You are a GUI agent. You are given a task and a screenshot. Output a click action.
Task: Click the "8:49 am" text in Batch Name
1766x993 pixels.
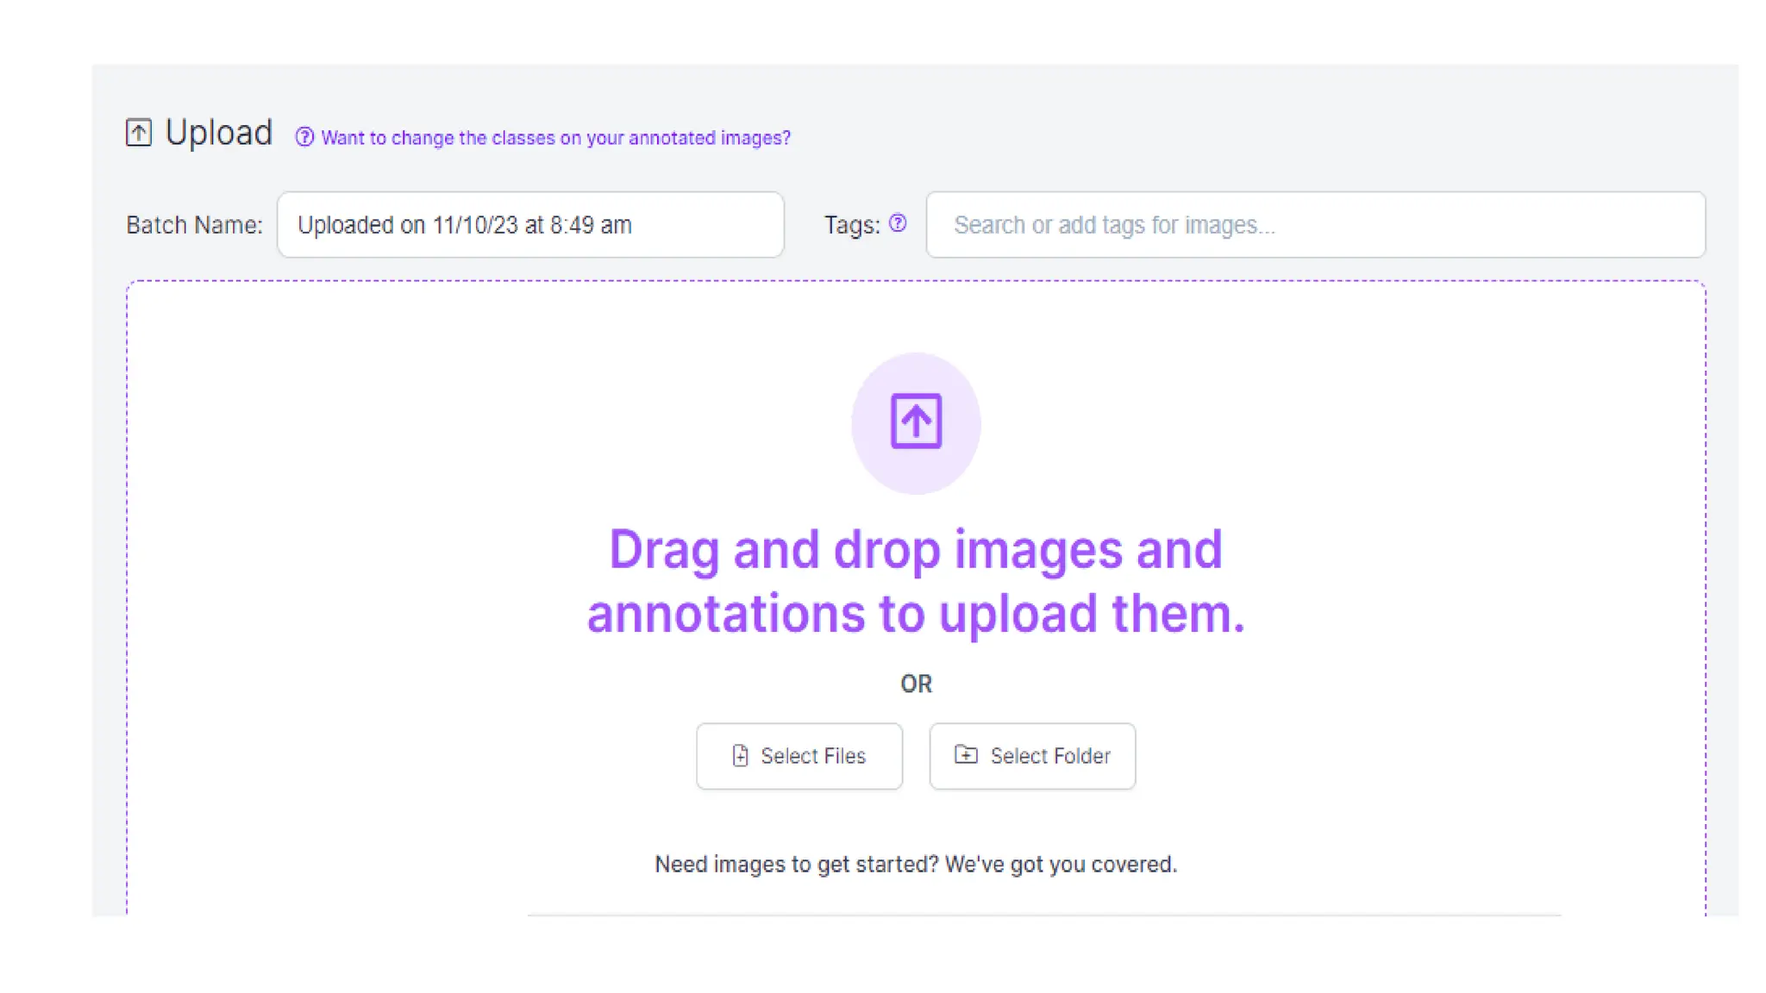click(x=591, y=225)
